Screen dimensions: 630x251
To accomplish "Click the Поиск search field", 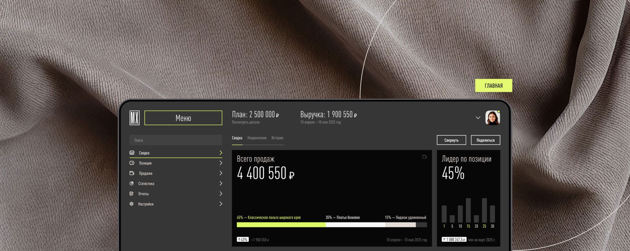I will (x=176, y=140).
